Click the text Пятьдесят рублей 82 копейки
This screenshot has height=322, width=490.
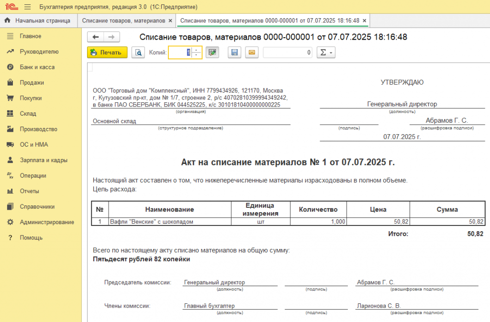pos(141,259)
